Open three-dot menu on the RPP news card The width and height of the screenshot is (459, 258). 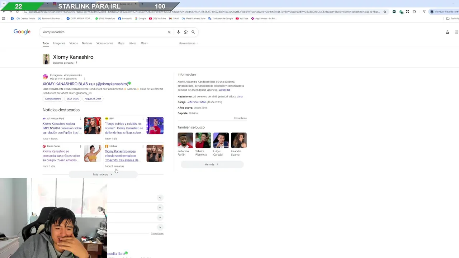[x=143, y=119]
